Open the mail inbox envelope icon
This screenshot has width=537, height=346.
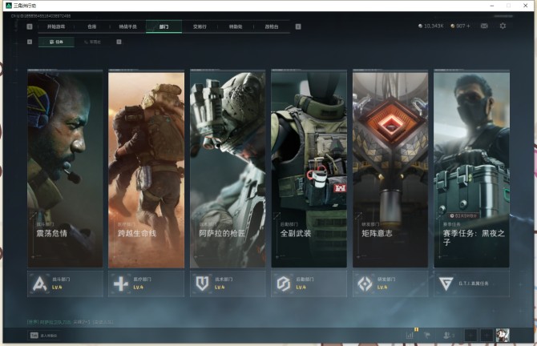(484, 26)
